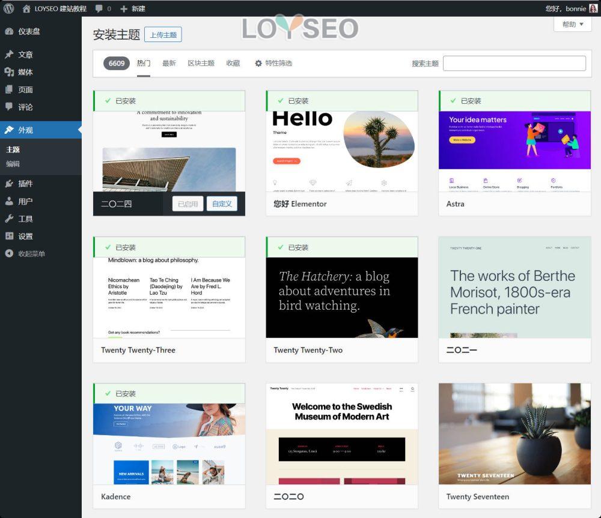Switch to the 区块主题 tab
Image resolution: width=601 pixels, height=518 pixels.
[201, 63]
